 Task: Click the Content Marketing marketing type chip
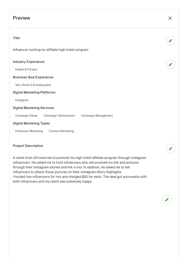[x=61, y=131]
